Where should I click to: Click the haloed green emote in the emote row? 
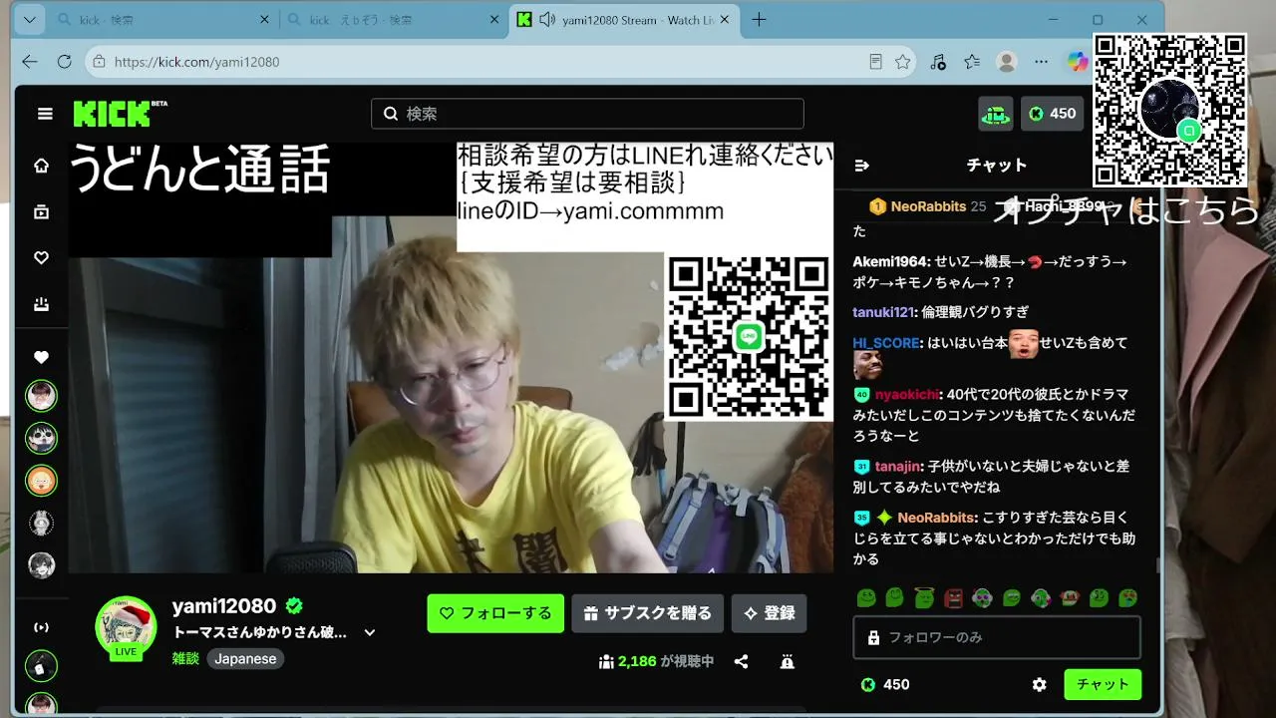924,598
